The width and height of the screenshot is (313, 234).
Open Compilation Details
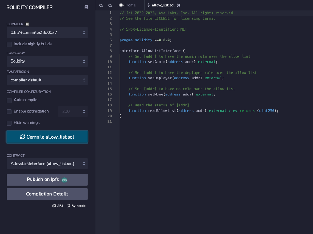click(47, 194)
